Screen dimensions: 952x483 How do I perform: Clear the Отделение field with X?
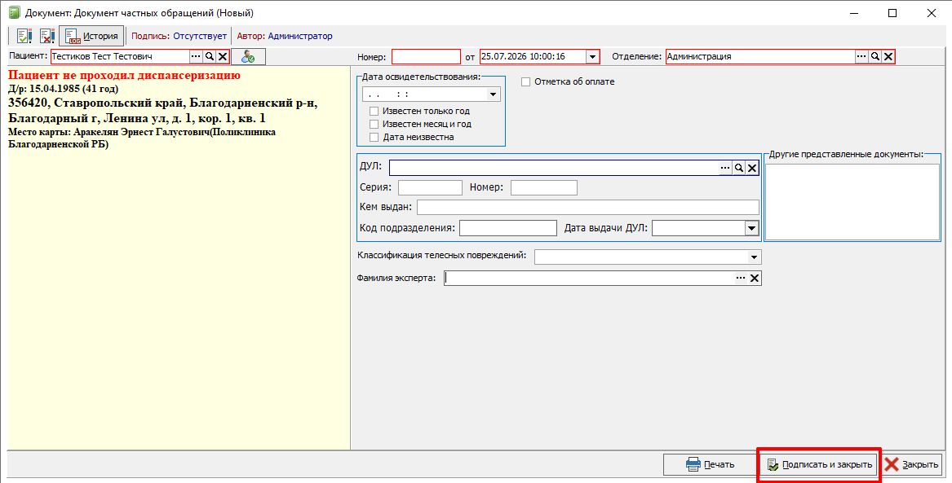888,56
